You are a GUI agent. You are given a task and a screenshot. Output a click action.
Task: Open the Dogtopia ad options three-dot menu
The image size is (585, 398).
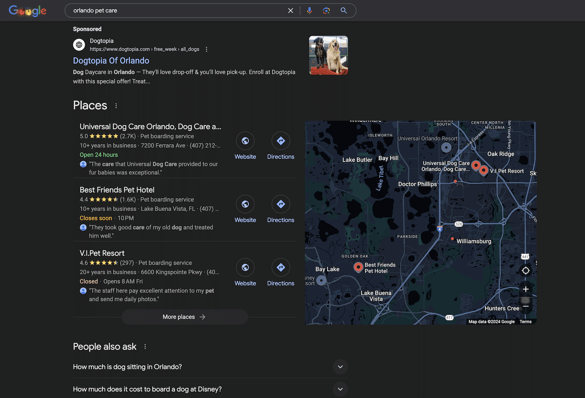206,49
